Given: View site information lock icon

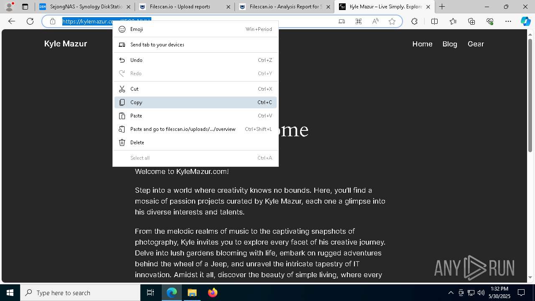Looking at the screenshot, I should click(53, 21).
